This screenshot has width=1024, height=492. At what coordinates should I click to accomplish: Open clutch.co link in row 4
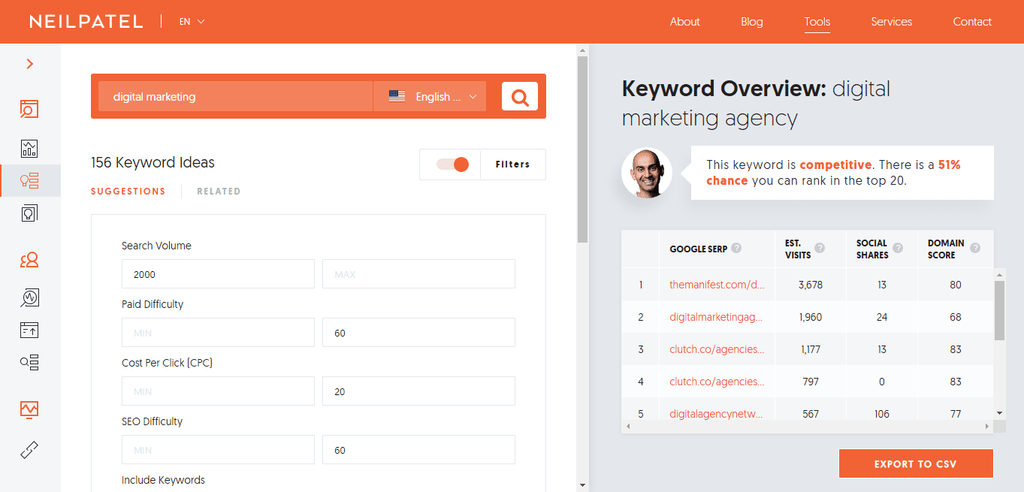[x=717, y=382]
